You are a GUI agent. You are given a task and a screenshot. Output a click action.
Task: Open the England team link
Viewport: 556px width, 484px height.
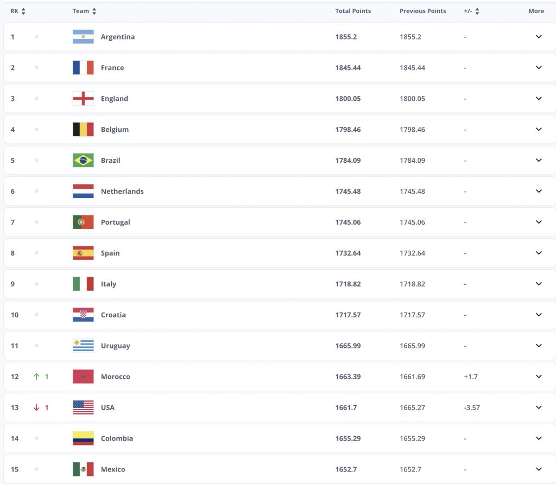click(x=114, y=99)
